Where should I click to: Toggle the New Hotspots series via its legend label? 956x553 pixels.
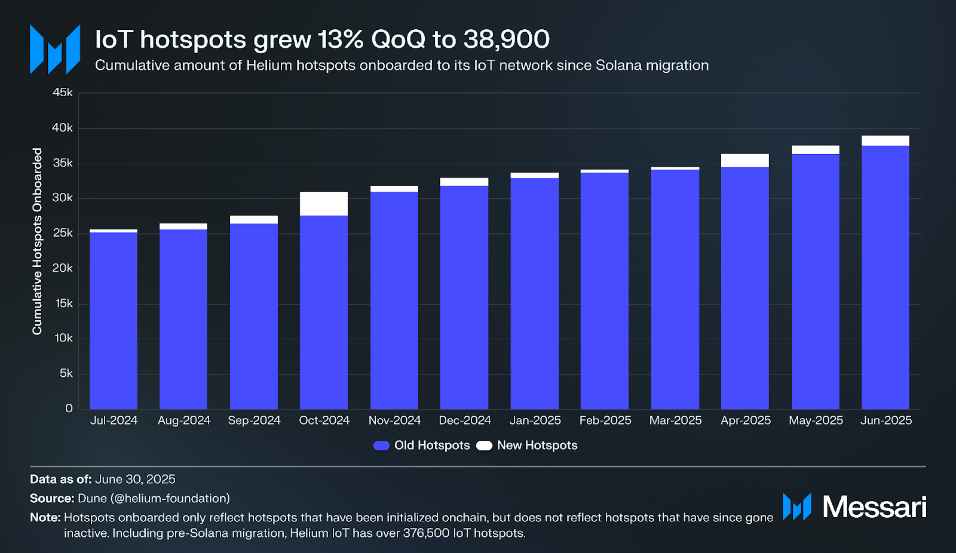pyautogui.click(x=537, y=446)
